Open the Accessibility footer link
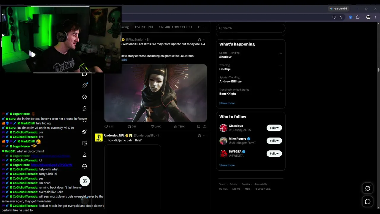The width and height of the screenshot is (380, 214). click(261, 184)
